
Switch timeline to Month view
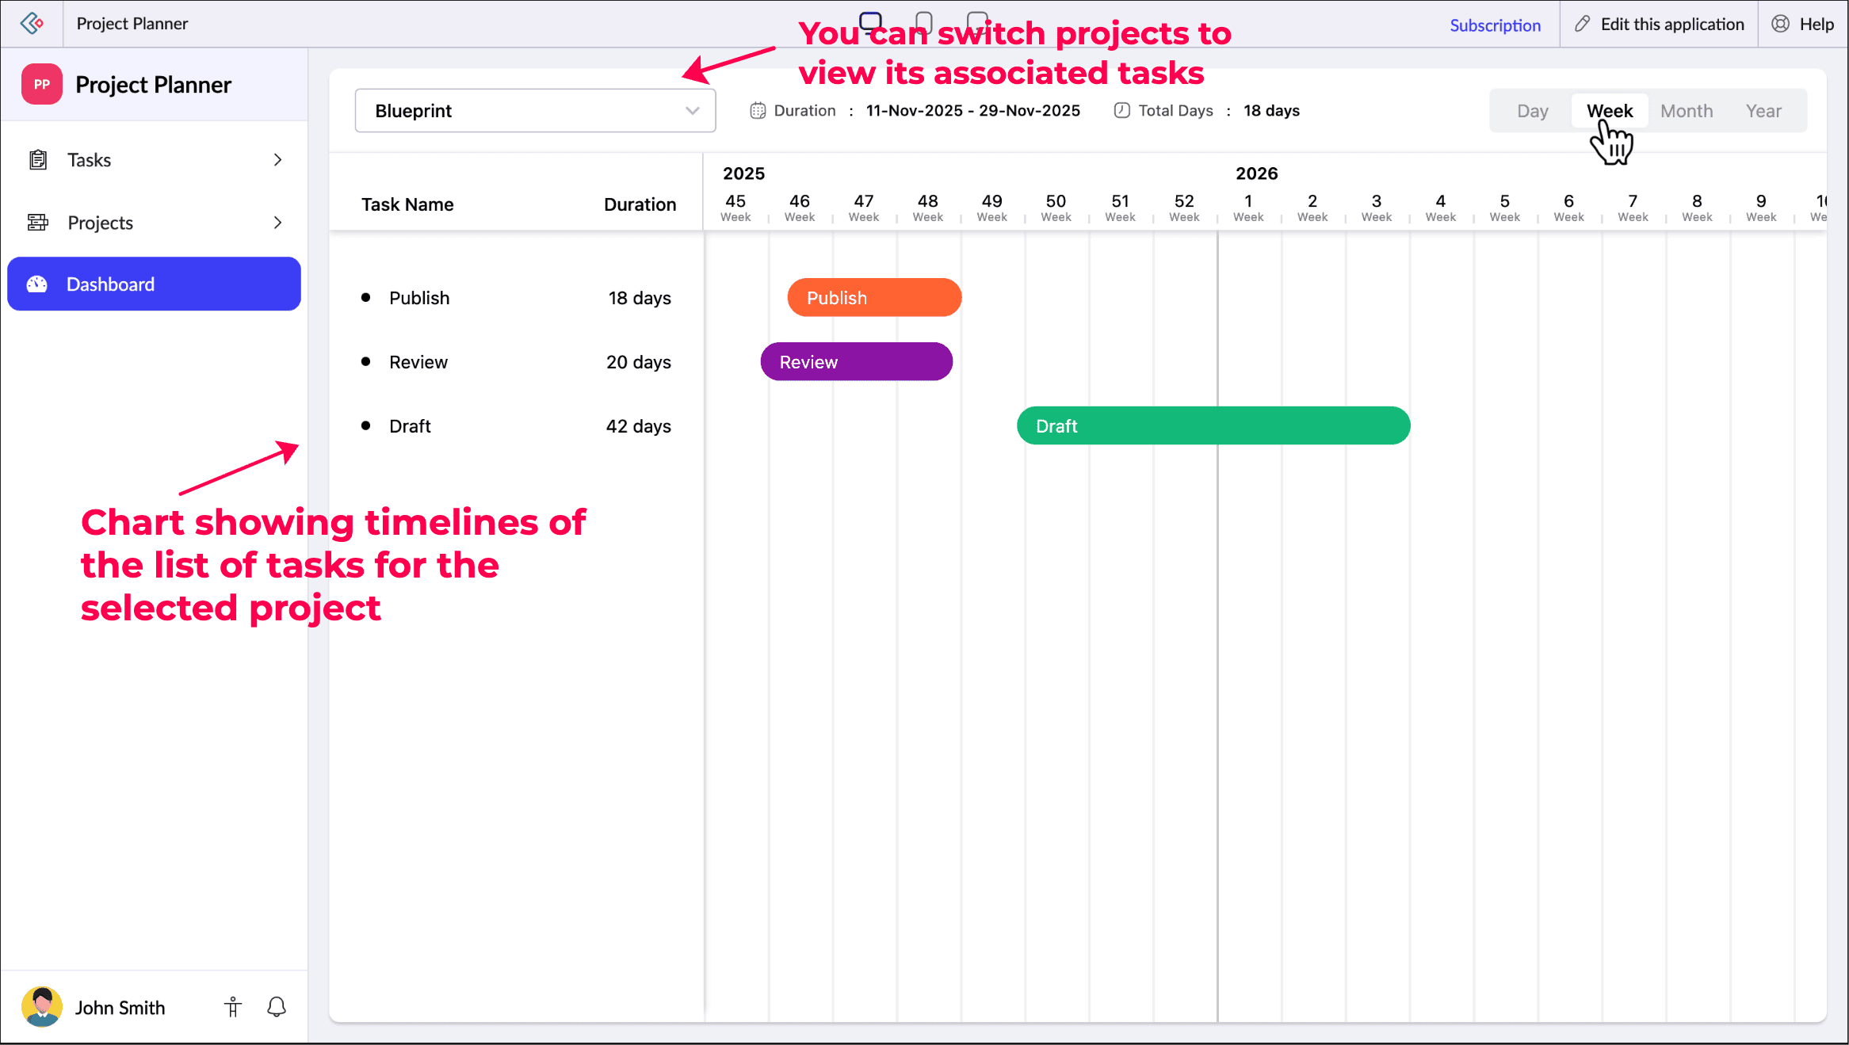(x=1687, y=111)
